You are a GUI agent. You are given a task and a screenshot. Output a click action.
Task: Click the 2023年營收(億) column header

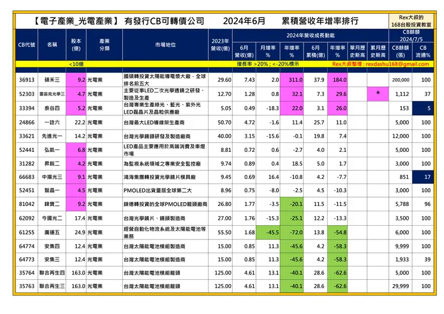point(220,45)
